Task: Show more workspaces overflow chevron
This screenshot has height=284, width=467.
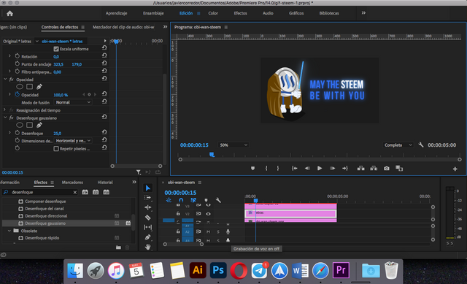Action: [x=363, y=13]
